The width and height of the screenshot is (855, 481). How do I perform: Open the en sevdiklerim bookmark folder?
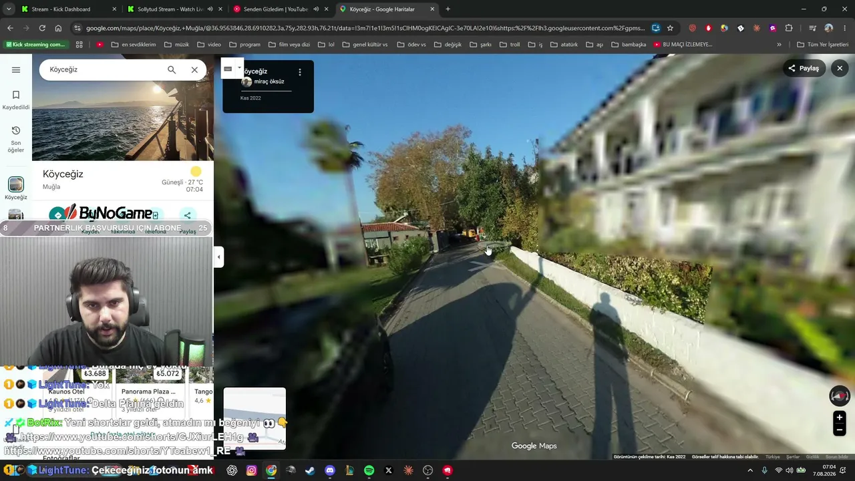[x=134, y=45]
